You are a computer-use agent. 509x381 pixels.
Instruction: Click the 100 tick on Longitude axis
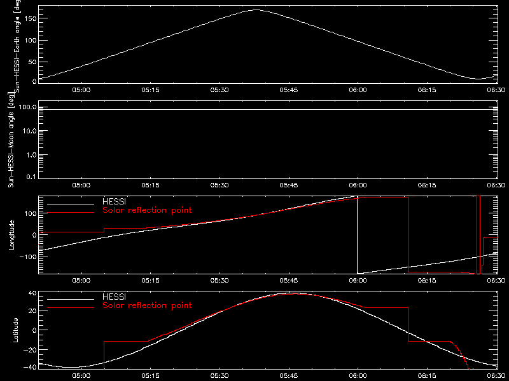coord(30,213)
